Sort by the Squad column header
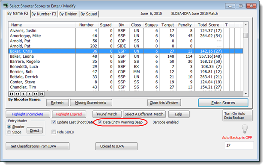 (106, 25)
